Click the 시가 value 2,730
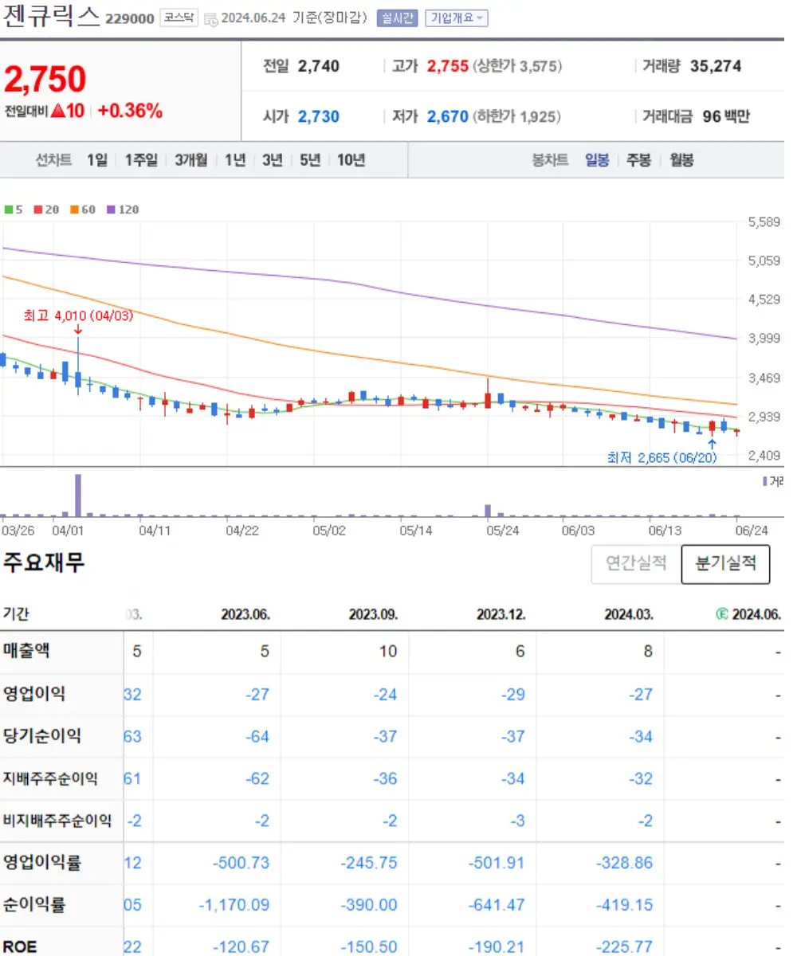Viewport: 797px width, 956px height. (x=319, y=116)
